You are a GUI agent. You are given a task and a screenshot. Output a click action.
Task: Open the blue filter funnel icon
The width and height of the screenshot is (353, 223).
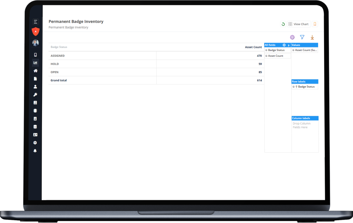302,37
